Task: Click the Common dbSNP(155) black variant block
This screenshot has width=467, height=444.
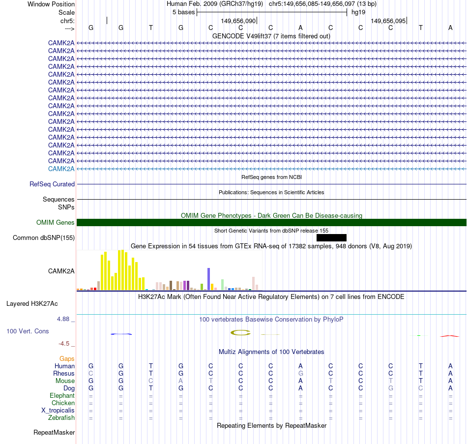Action: point(331,237)
